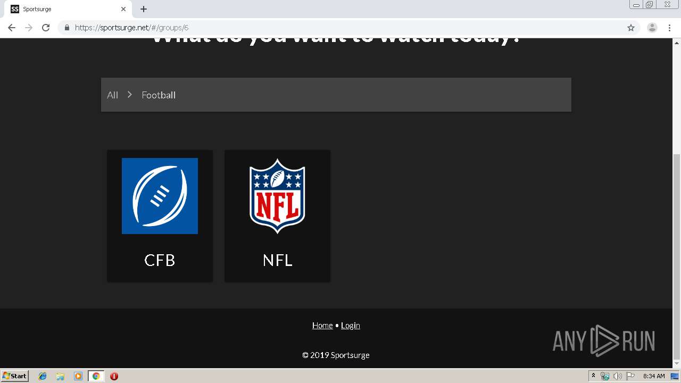
Task: Open the CFB football logo
Action: coord(160,196)
